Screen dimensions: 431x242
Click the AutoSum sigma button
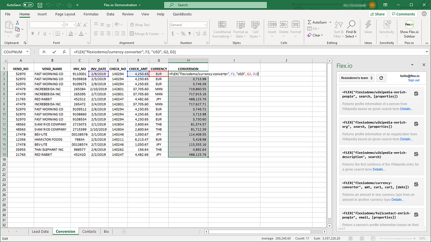tap(317, 22)
